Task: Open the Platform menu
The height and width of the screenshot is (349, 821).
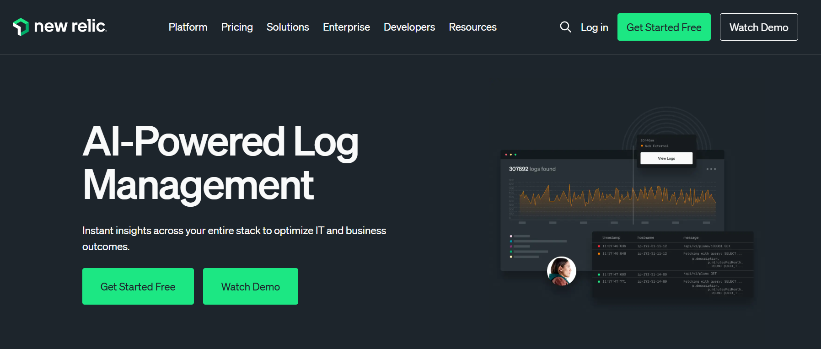Action: [188, 27]
